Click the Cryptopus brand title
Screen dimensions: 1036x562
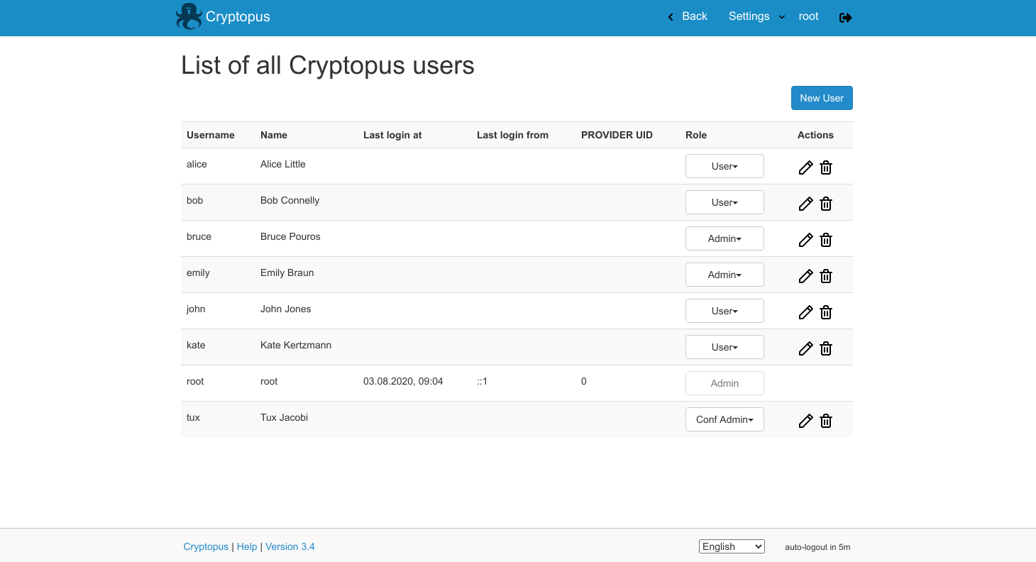[x=238, y=16]
